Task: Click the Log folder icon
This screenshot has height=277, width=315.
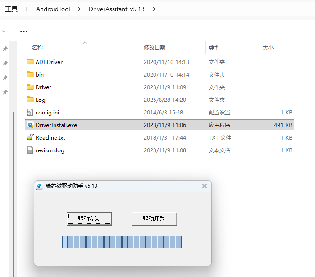Action: 30,100
